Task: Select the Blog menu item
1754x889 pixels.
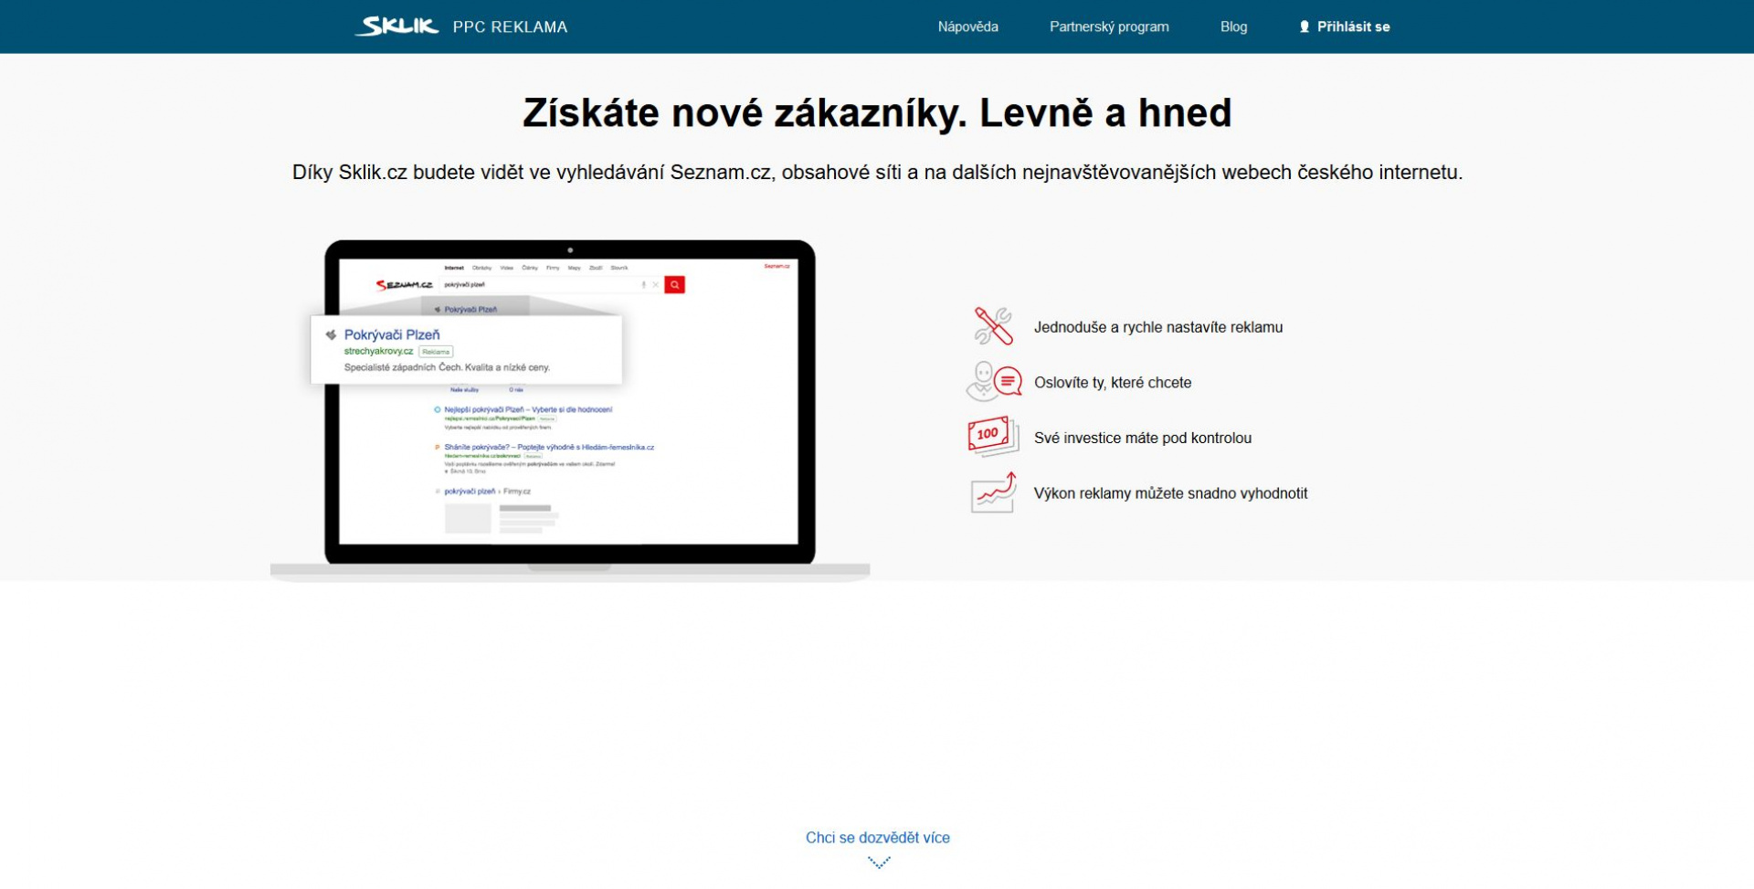Action: click(x=1233, y=26)
